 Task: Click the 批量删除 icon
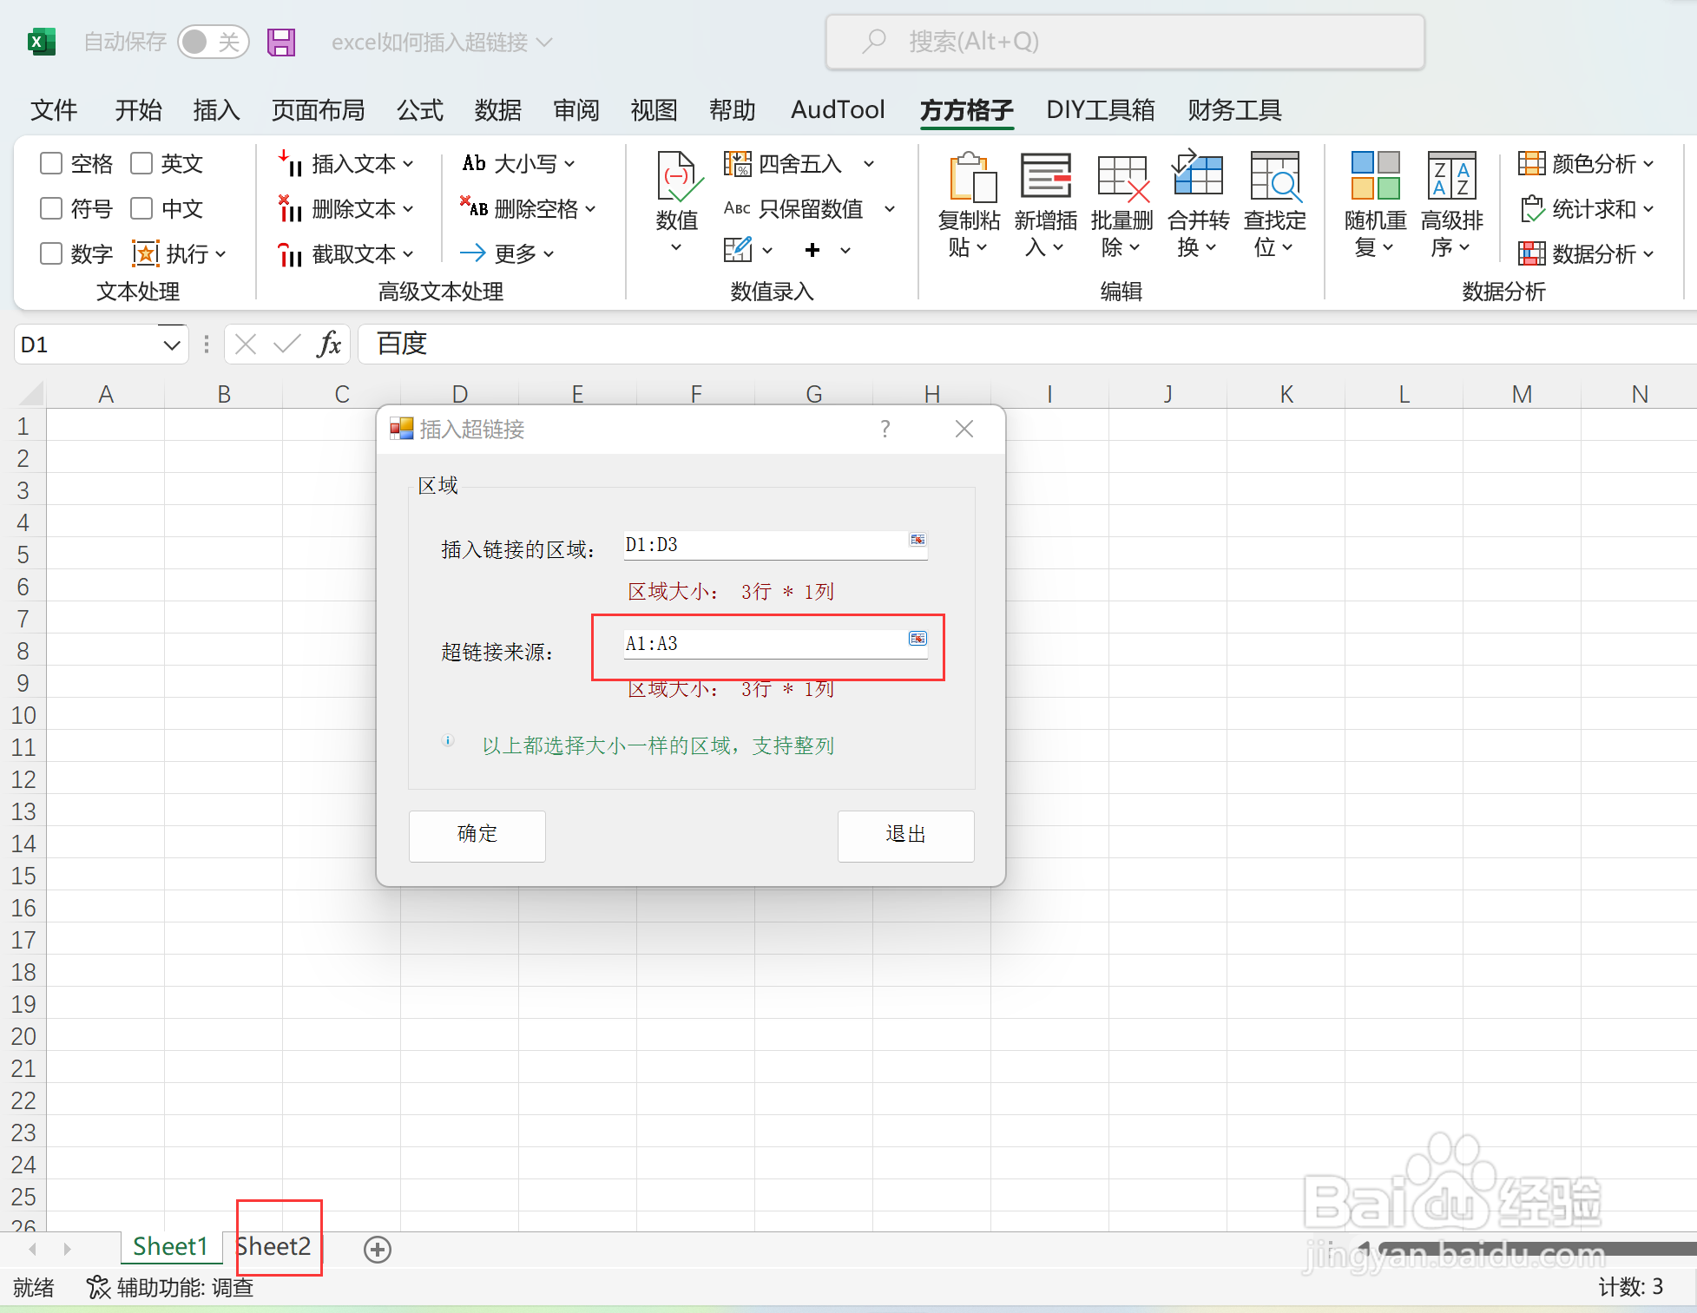[1121, 178]
